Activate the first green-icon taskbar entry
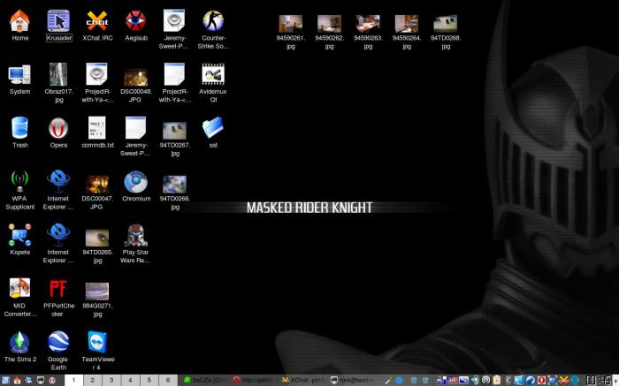The width and height of the screenshot is (619, 386). (x=206, y=381)
